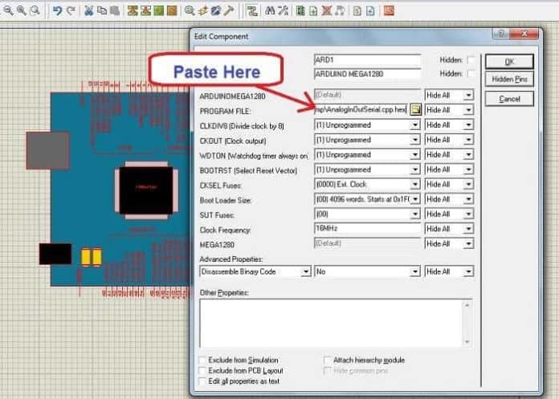Click the Block Move icon

145,10
